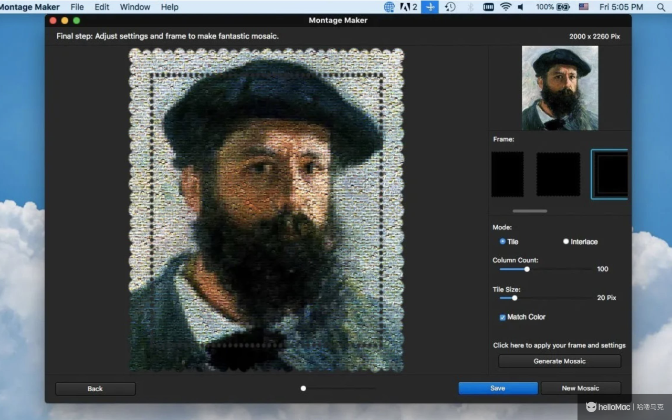Click the Column Count slider handle

[x=527, y=269]
